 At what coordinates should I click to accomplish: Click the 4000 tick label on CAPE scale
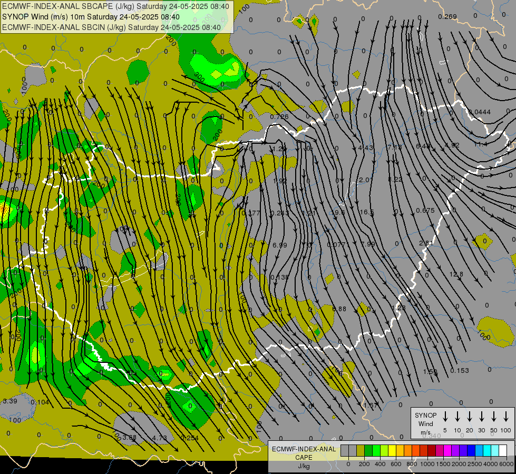(x=491, y=464)
